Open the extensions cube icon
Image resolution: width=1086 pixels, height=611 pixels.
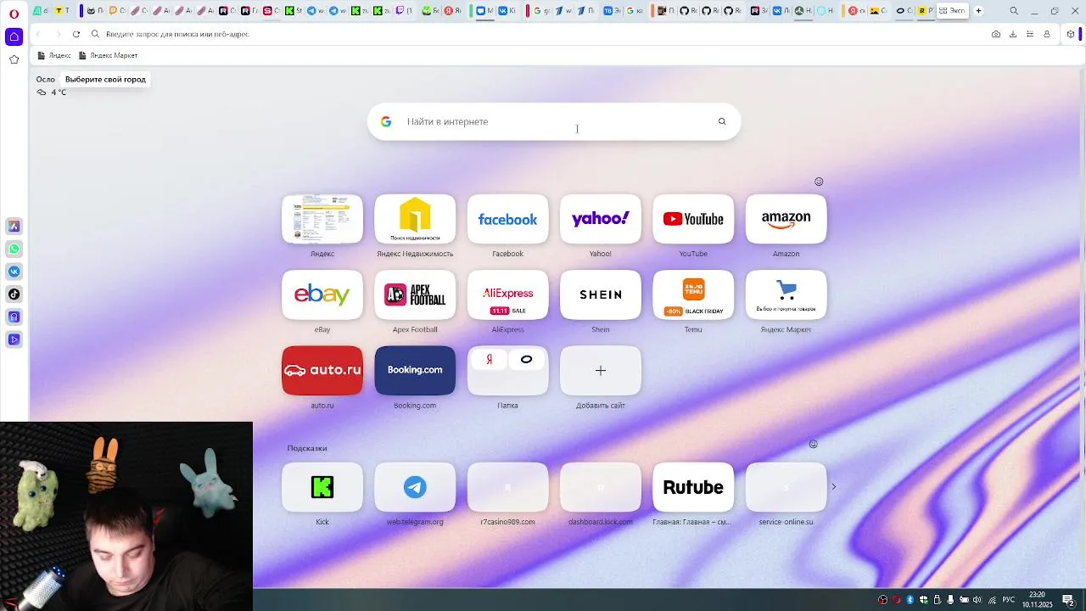point(1071,34)
